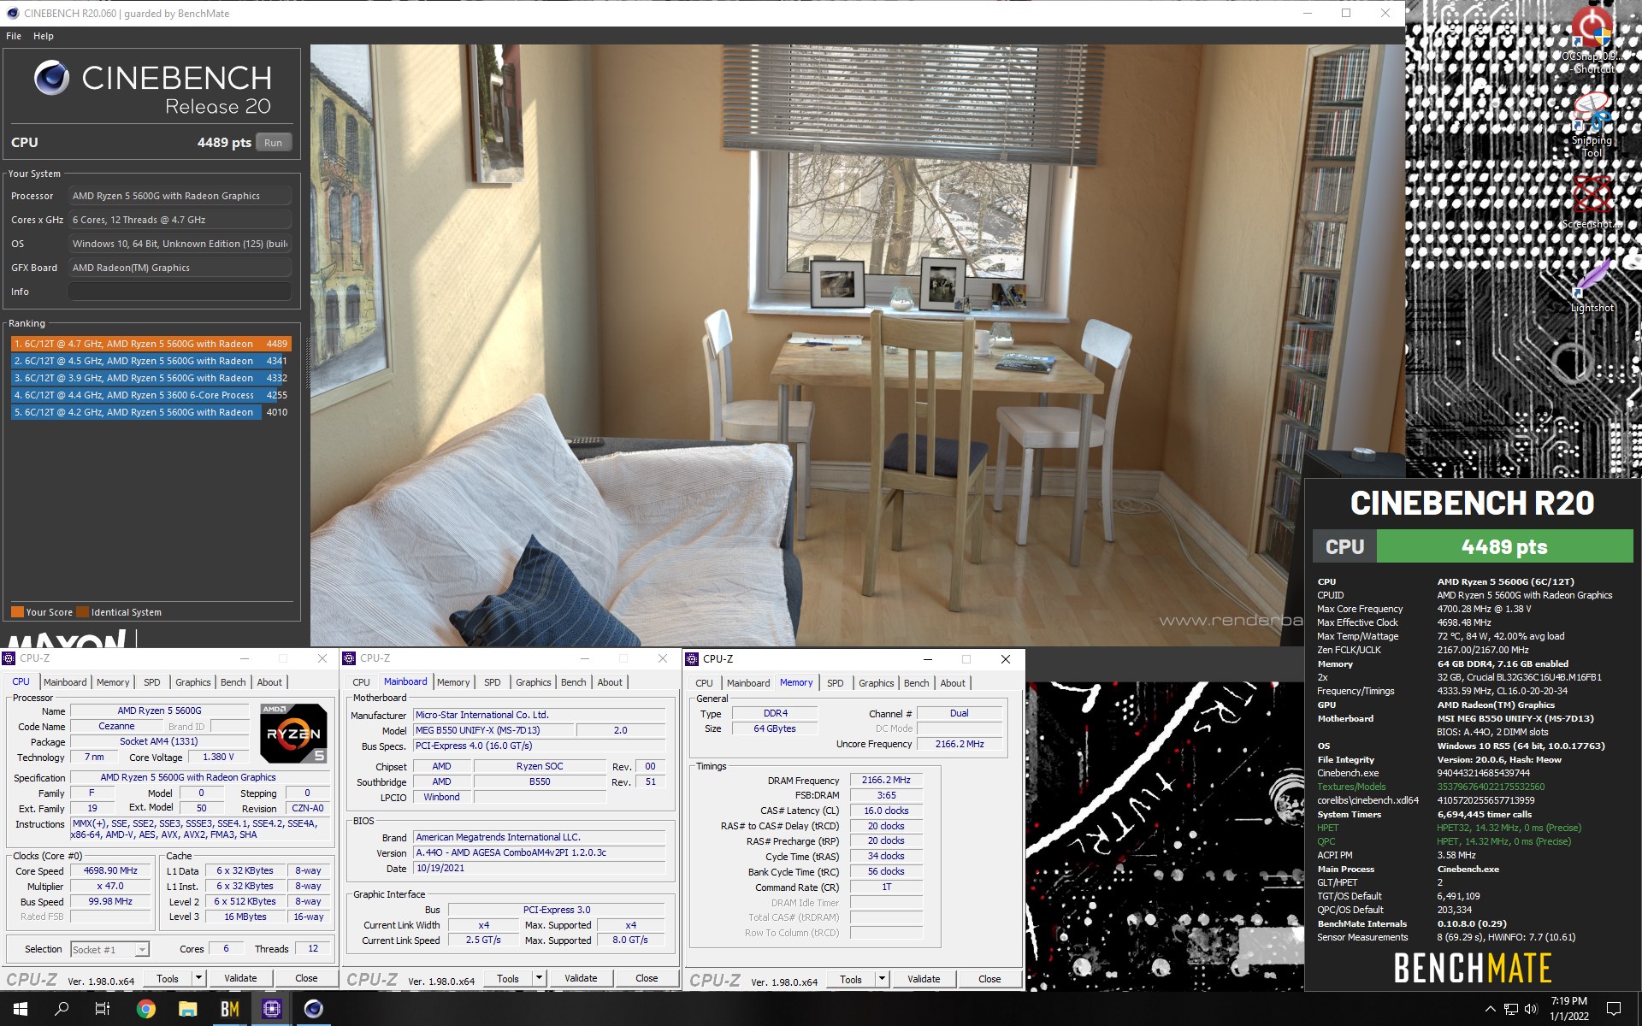Image resolution: width=1642 pixels, height=1026 pixels.
Task: Click CPU-Z icon in middle CPU-Z title bar
Action: [x=349, y=658]
